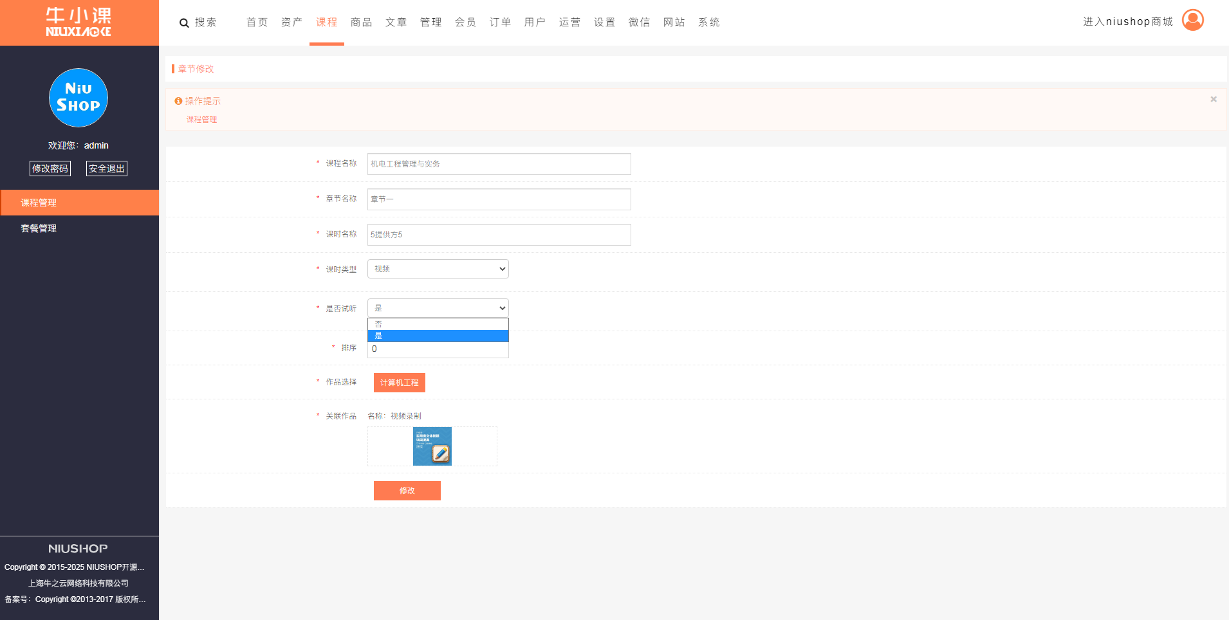The height and width of the screenshot is (620, 1229).
Task: Switch to the 课程 top menu tab
Action: pos(326,23)
